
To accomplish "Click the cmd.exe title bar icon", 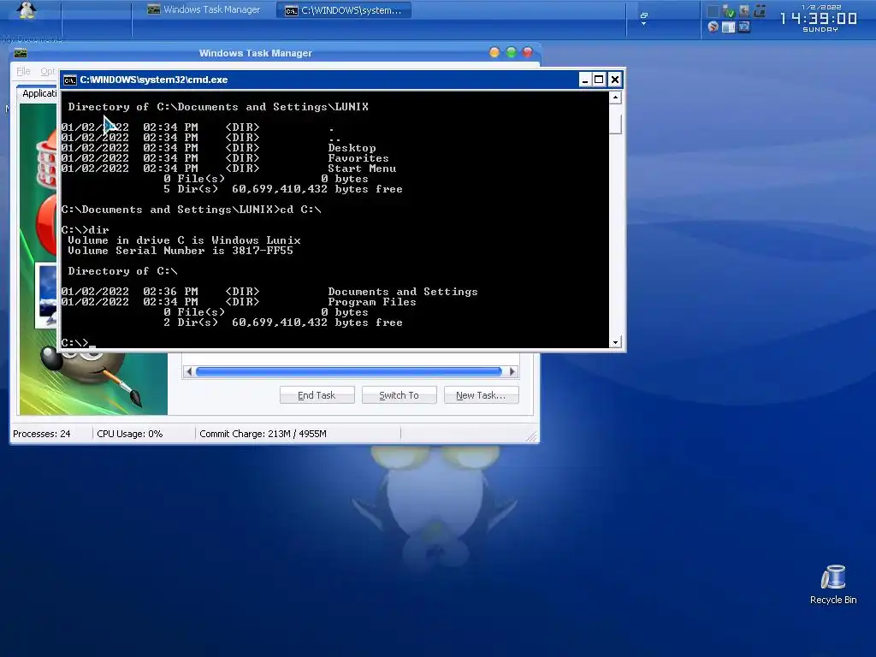I will pyautogui.click(x=69, y=80).
